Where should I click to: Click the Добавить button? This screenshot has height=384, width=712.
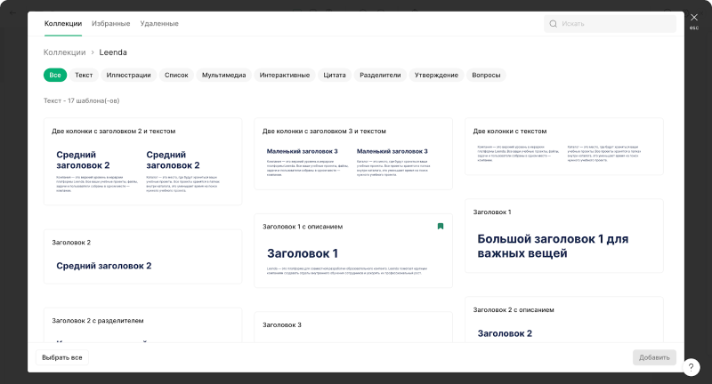click(x=654, y=357)
